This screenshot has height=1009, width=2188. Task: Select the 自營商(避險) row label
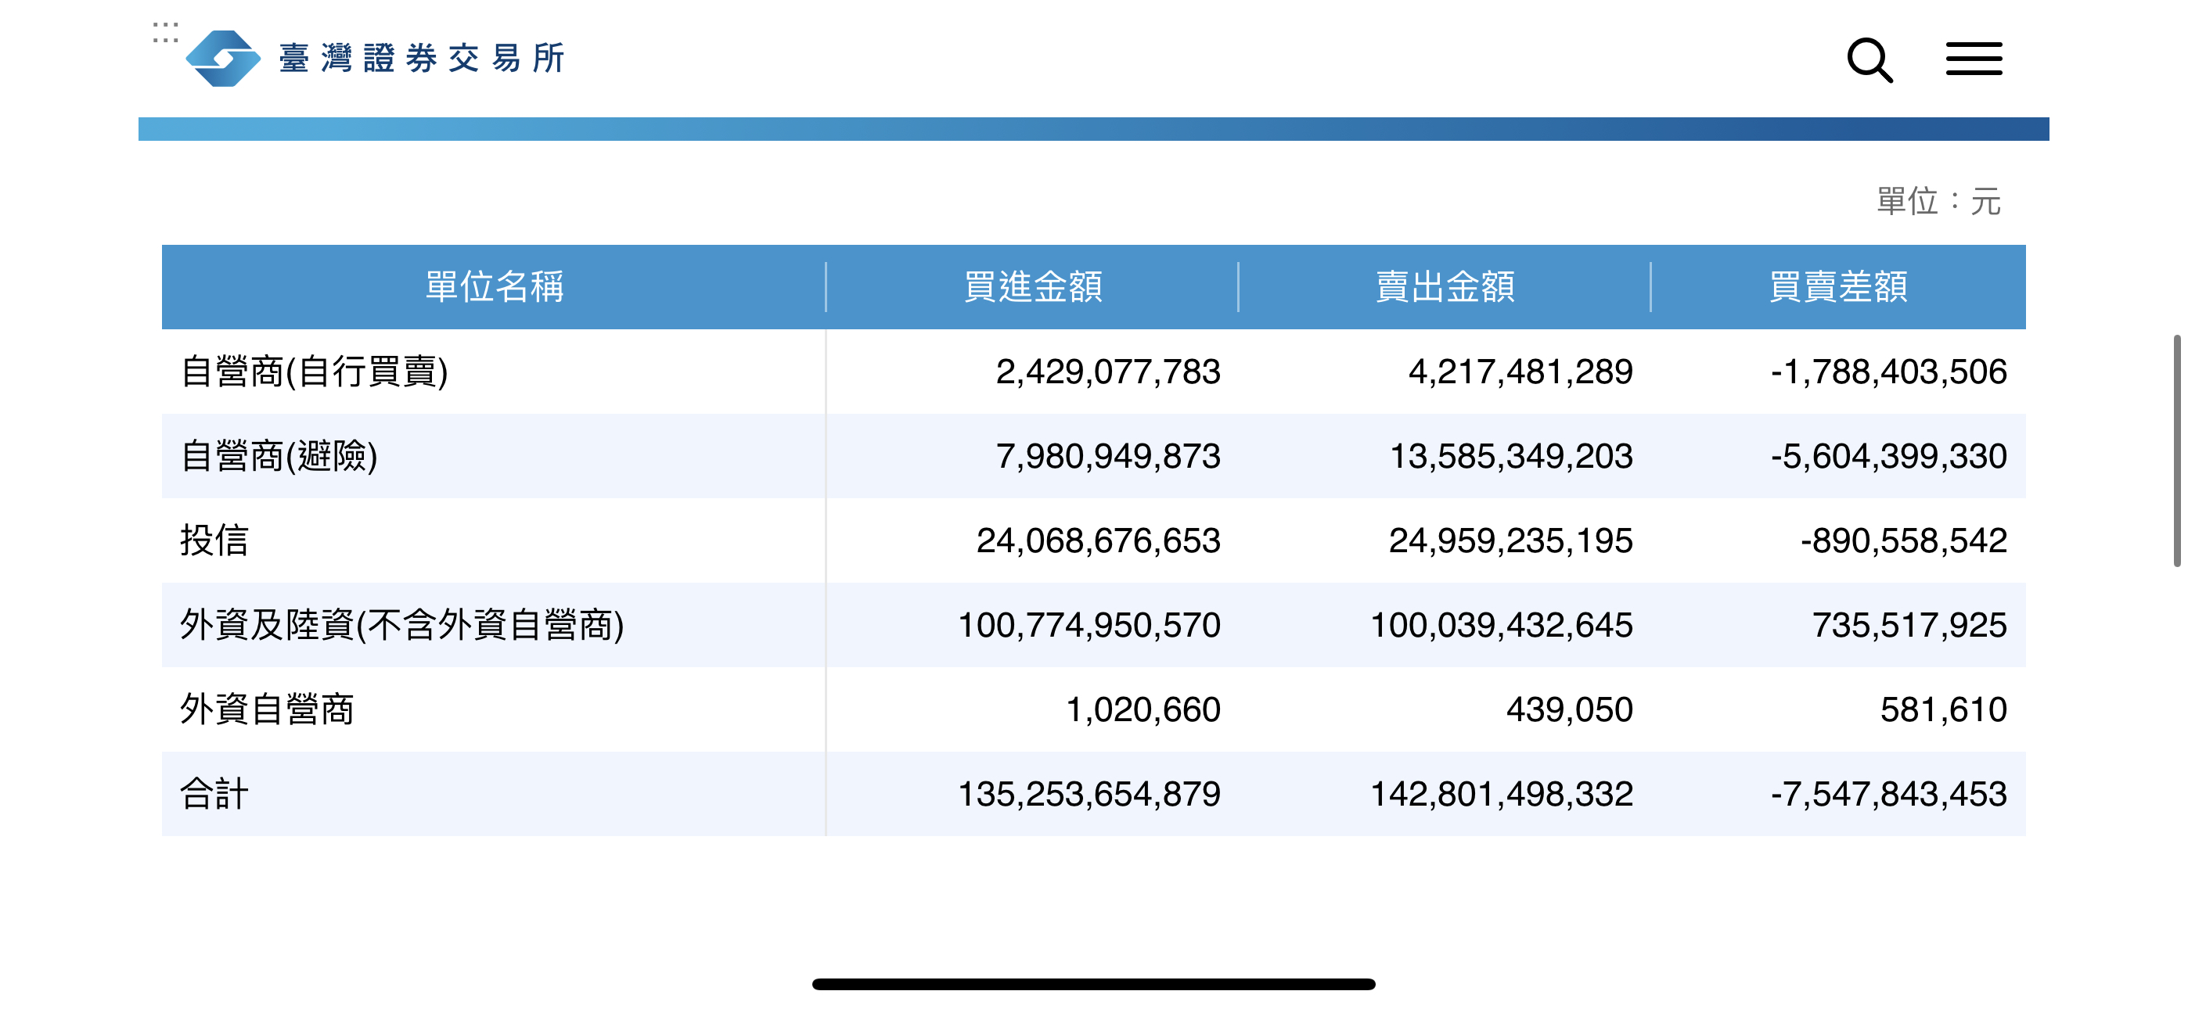point(279,456)
